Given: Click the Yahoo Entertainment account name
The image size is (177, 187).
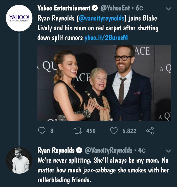Looking at the screenshot, I should (64, 8).
